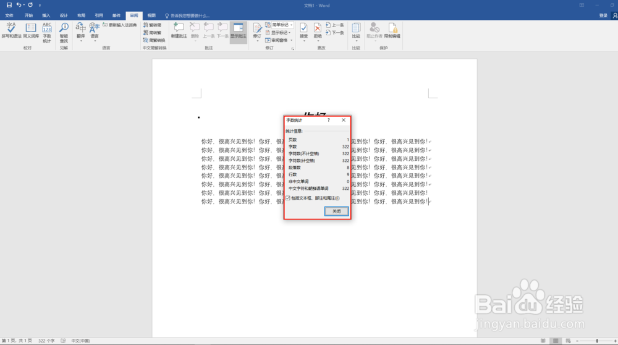Switch to the 插入 ribbon tab
The width and height of the screenshot is (618, 345).
point(46,15)
